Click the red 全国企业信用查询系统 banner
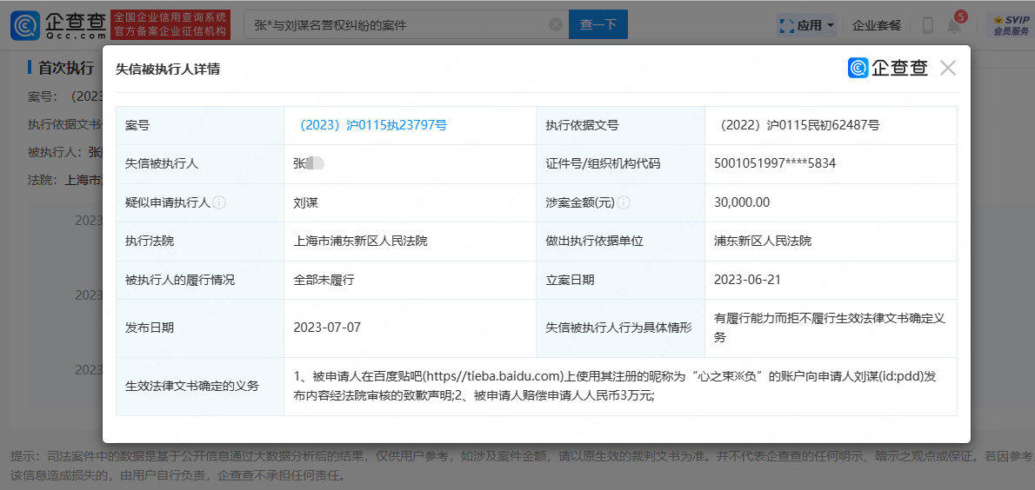The image size is (1035, 490). 170,25
